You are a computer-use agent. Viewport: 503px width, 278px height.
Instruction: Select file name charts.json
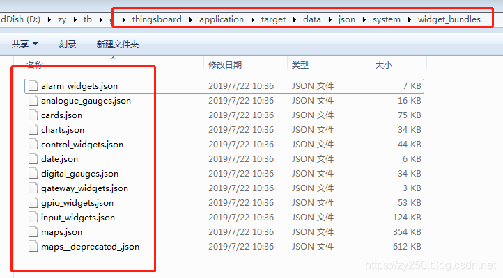pos(63,130)
